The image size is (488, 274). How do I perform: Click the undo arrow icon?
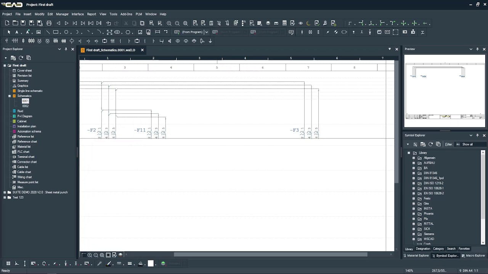(x=109, y=23)
